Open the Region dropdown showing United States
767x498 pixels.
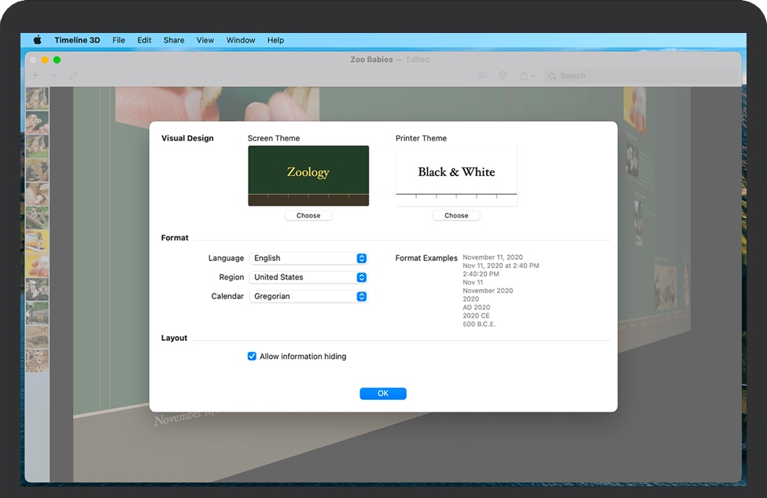click(308, 276)
